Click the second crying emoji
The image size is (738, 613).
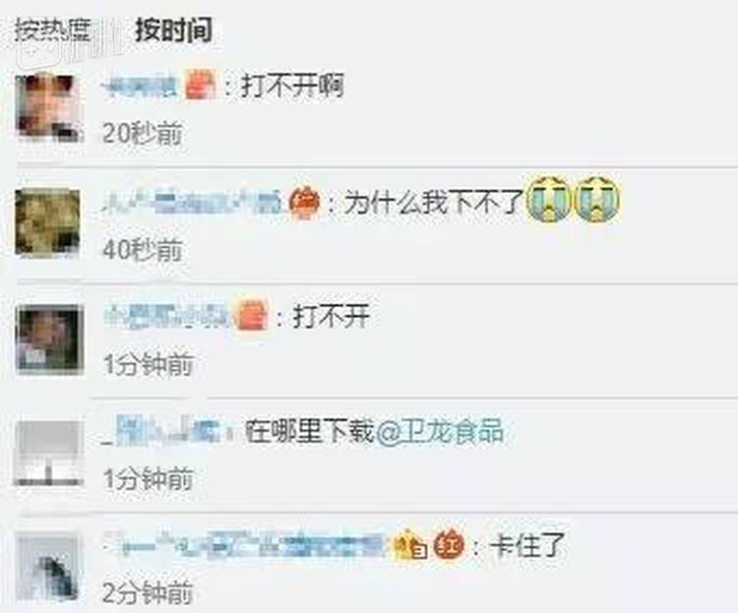tap(597, 199)
